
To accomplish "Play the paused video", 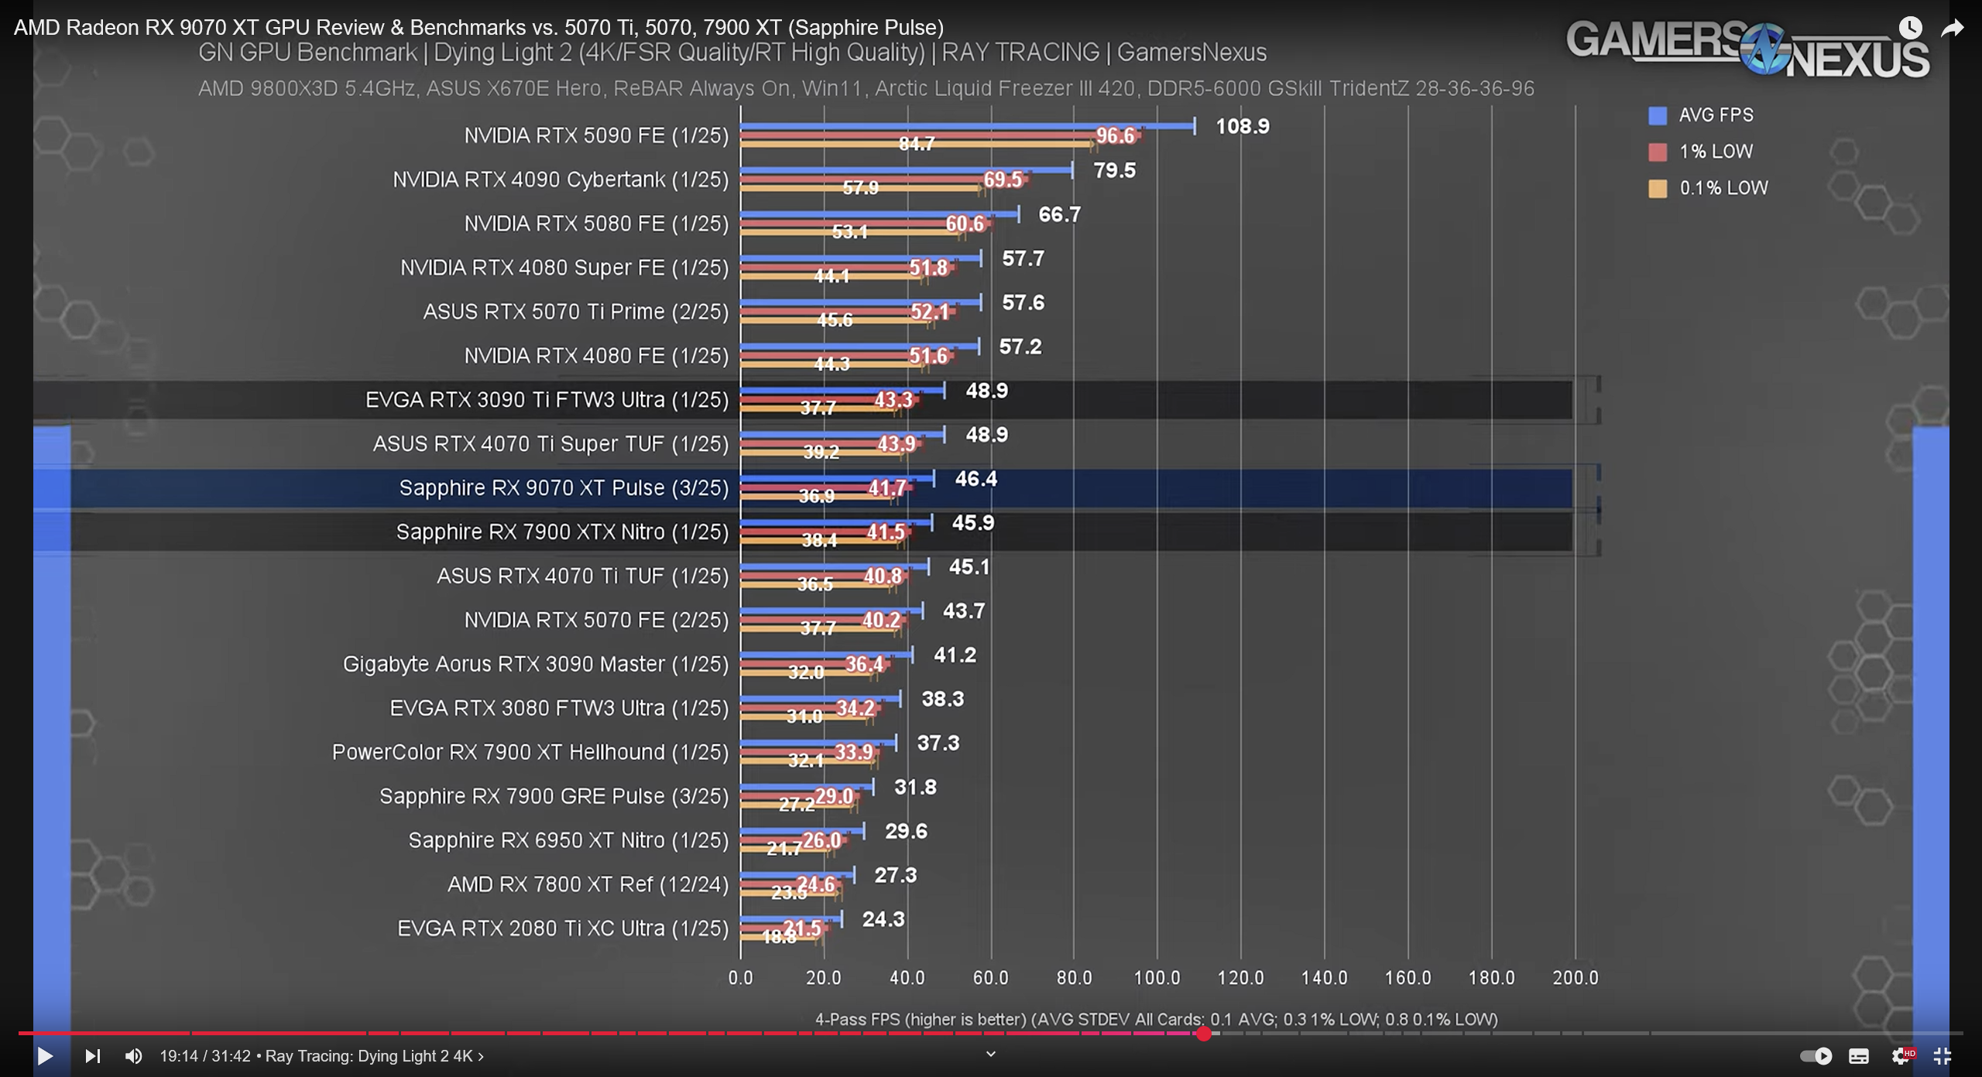I will pos(45,1055).
